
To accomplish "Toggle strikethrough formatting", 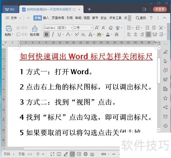I will pos(68,35).
